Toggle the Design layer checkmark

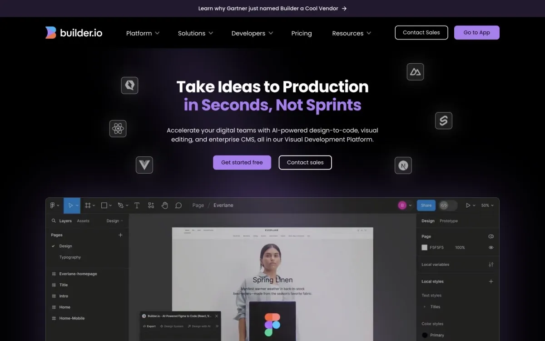[54, 246]
